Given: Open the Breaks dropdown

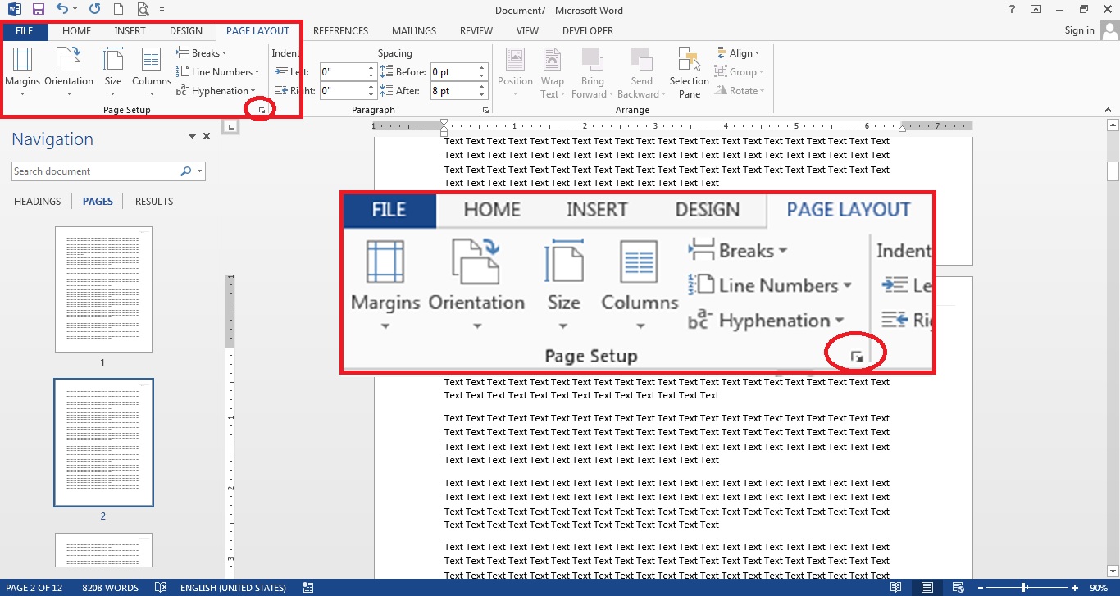Looking at the screenshot, I should (x=201, y=52).
